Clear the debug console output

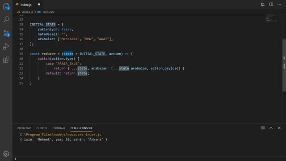click(263, 128)
